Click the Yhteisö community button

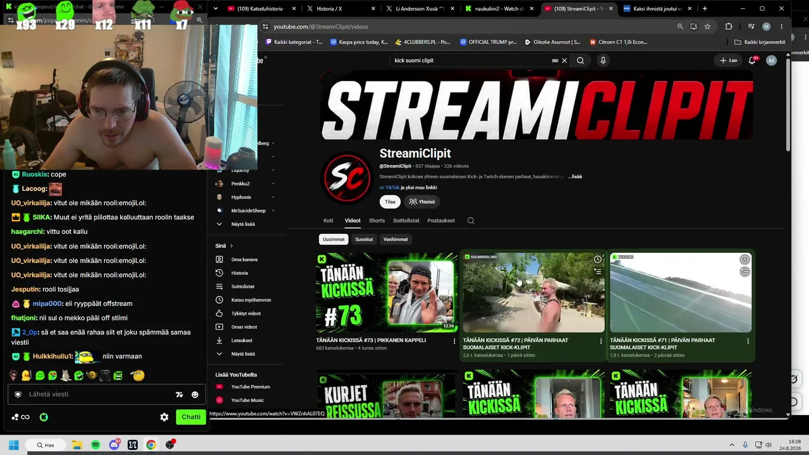(422, 202)
